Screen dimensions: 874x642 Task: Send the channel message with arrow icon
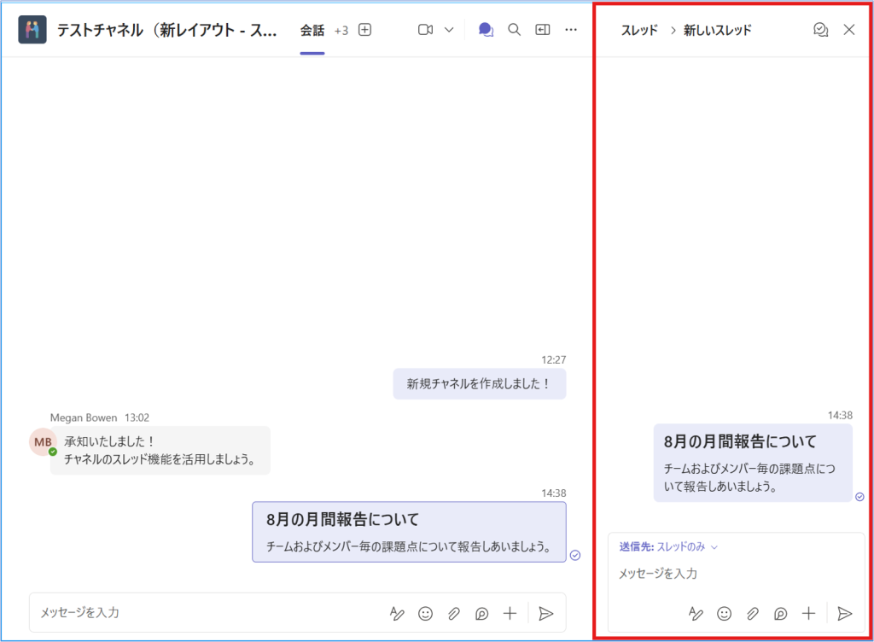tap(545, 614)
